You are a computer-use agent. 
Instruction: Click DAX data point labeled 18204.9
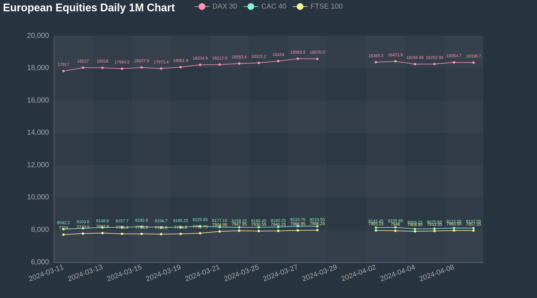[200, 65]
